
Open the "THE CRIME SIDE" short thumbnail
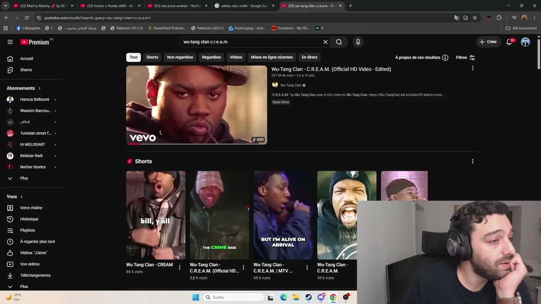tap(219, 215)
